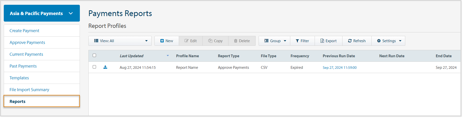Refresh the report profiles list
The height and width of the screenshot is (118, 463).
click(x=357, y=41)
